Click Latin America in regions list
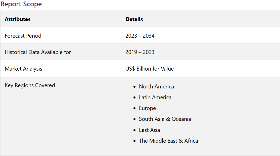The image size is (280, 156). pos(155,97)
